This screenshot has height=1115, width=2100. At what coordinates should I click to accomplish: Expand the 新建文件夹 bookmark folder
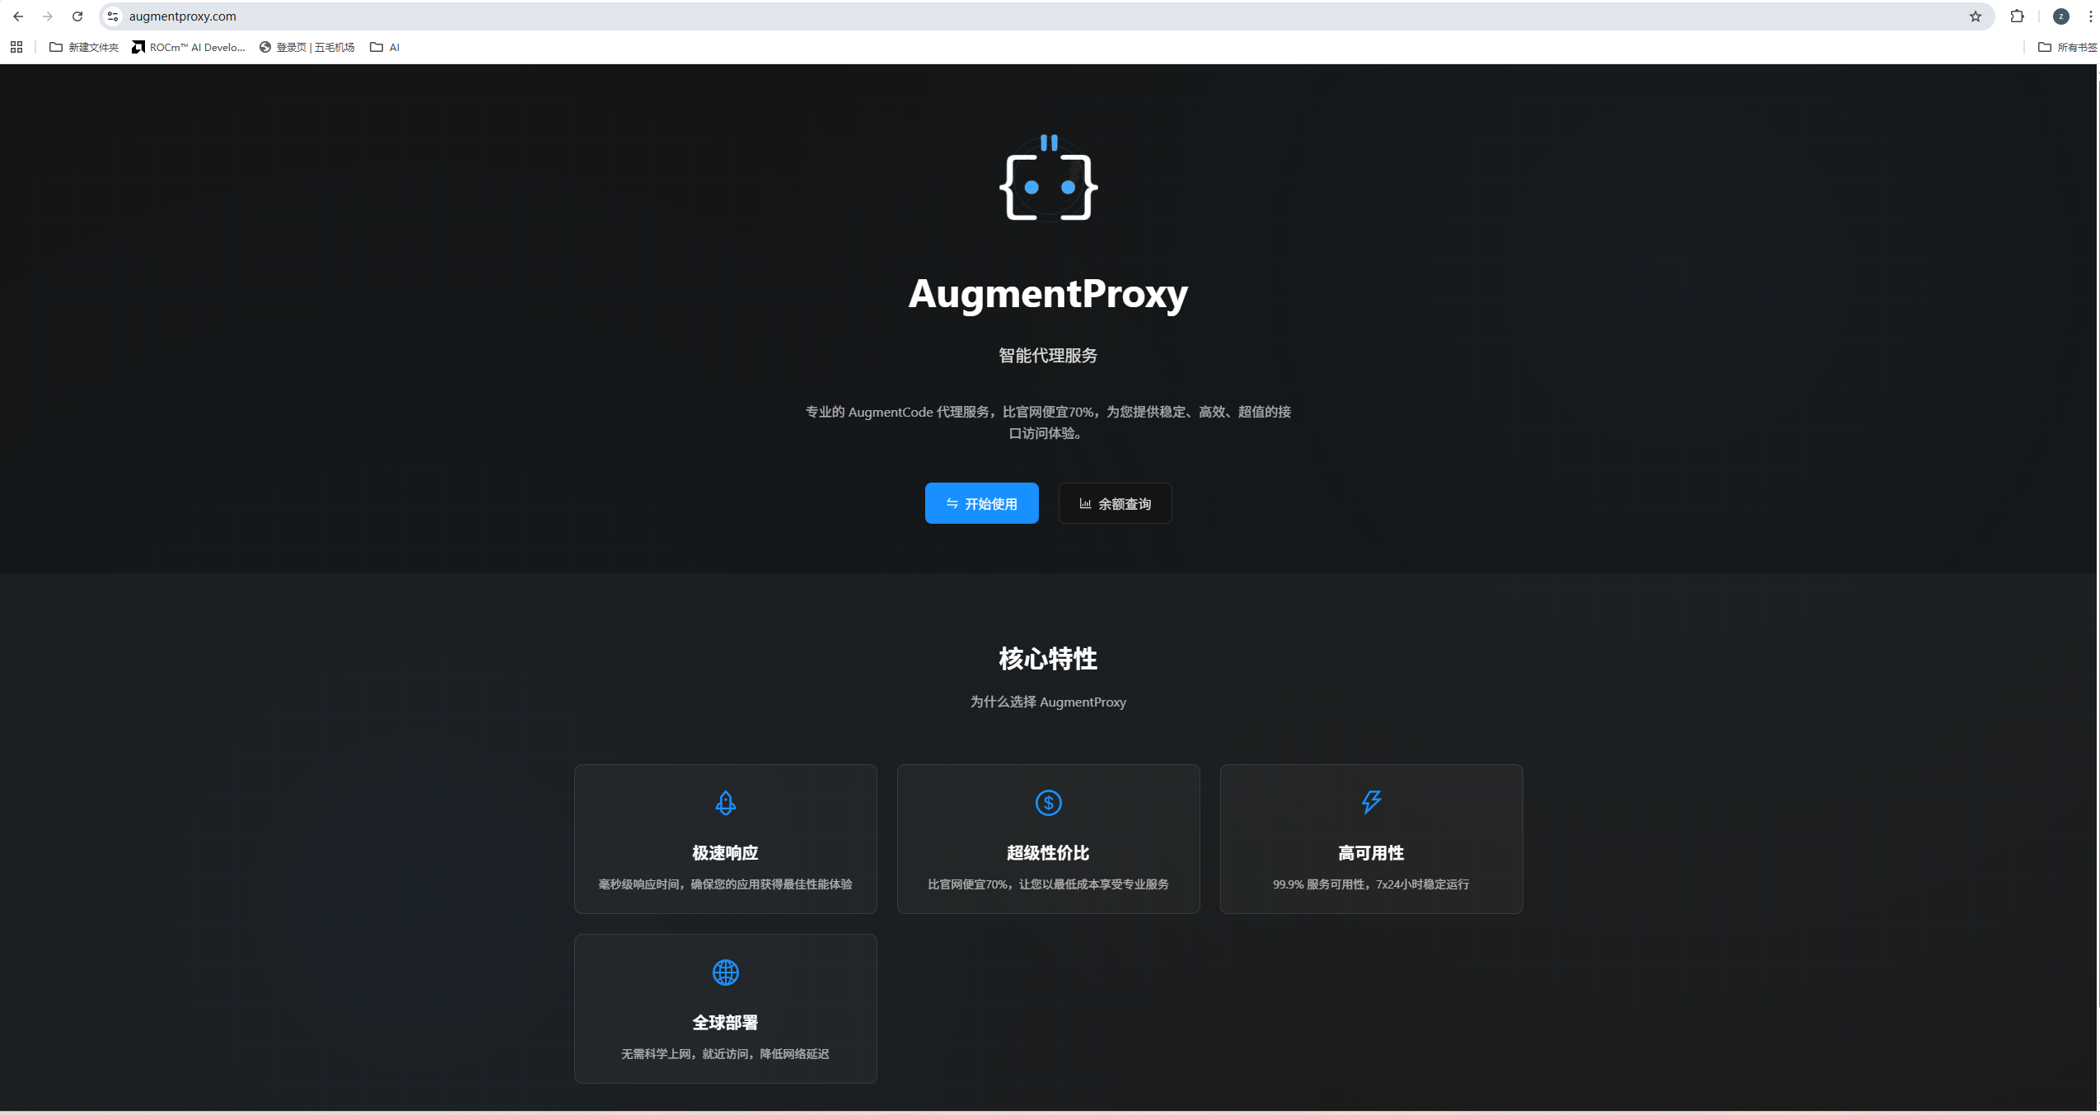pyautogui.click(x=84, y=47)
